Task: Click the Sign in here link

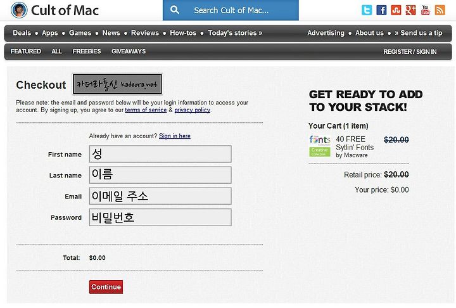Action: coord(175,136)
